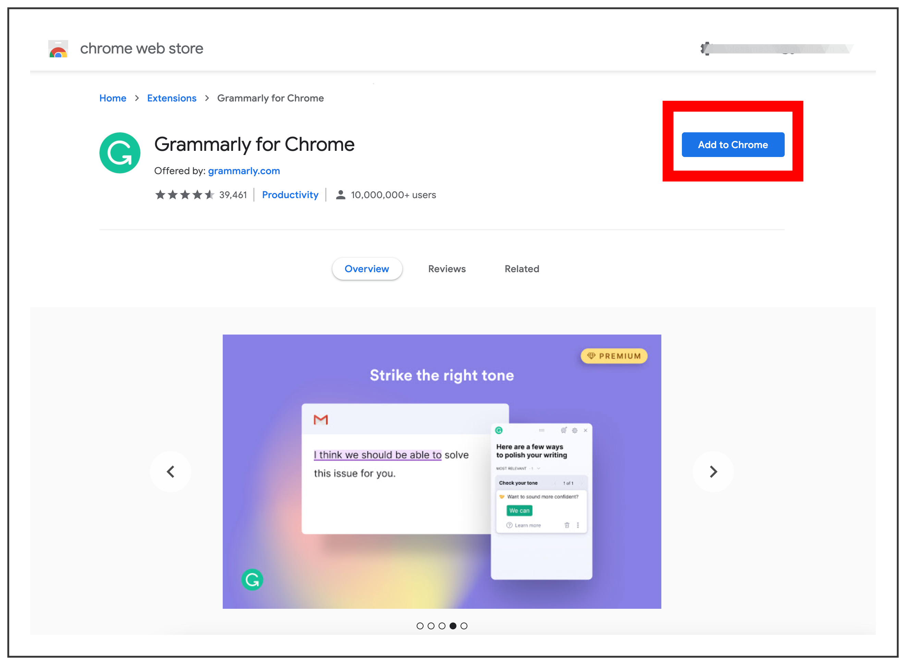This screenshot has width=906, height=665.
Task: Go to the previous slide with left arrow
Action: [x=171, y=471]
